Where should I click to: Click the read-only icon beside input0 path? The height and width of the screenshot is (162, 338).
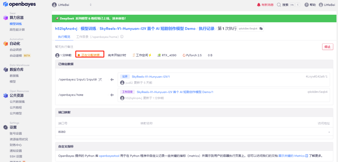(100, 79)
